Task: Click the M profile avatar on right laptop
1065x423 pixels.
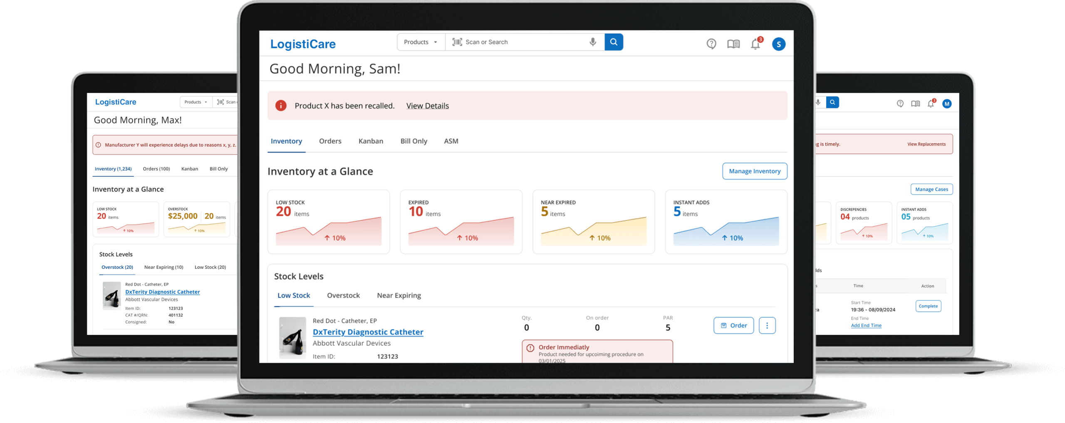Action: click(947, 104)
